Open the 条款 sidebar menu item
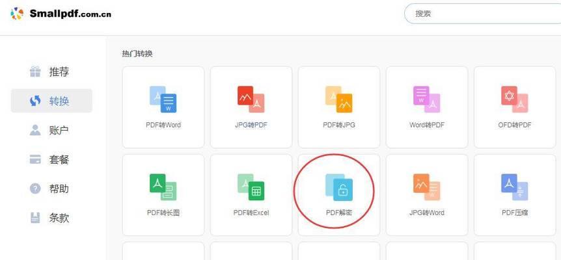Screen dimensions: 561x260 click(51, 218)
